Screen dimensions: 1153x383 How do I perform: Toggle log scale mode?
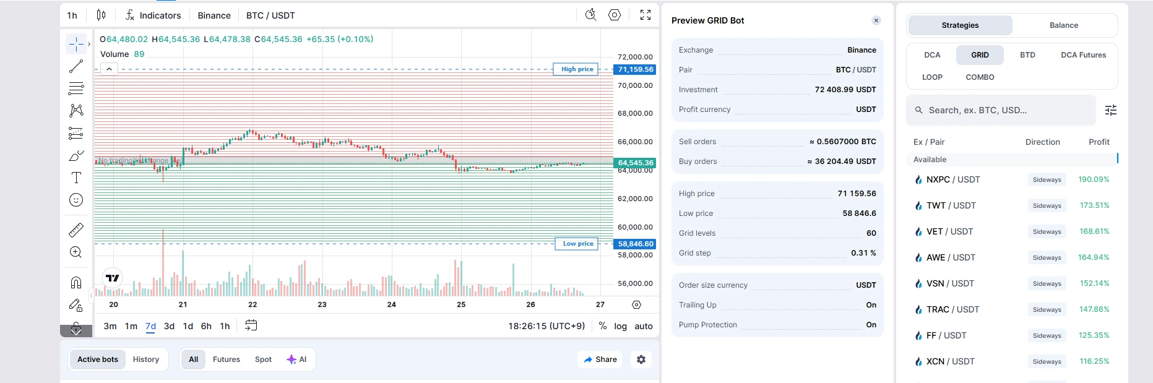tap(621, 326)
